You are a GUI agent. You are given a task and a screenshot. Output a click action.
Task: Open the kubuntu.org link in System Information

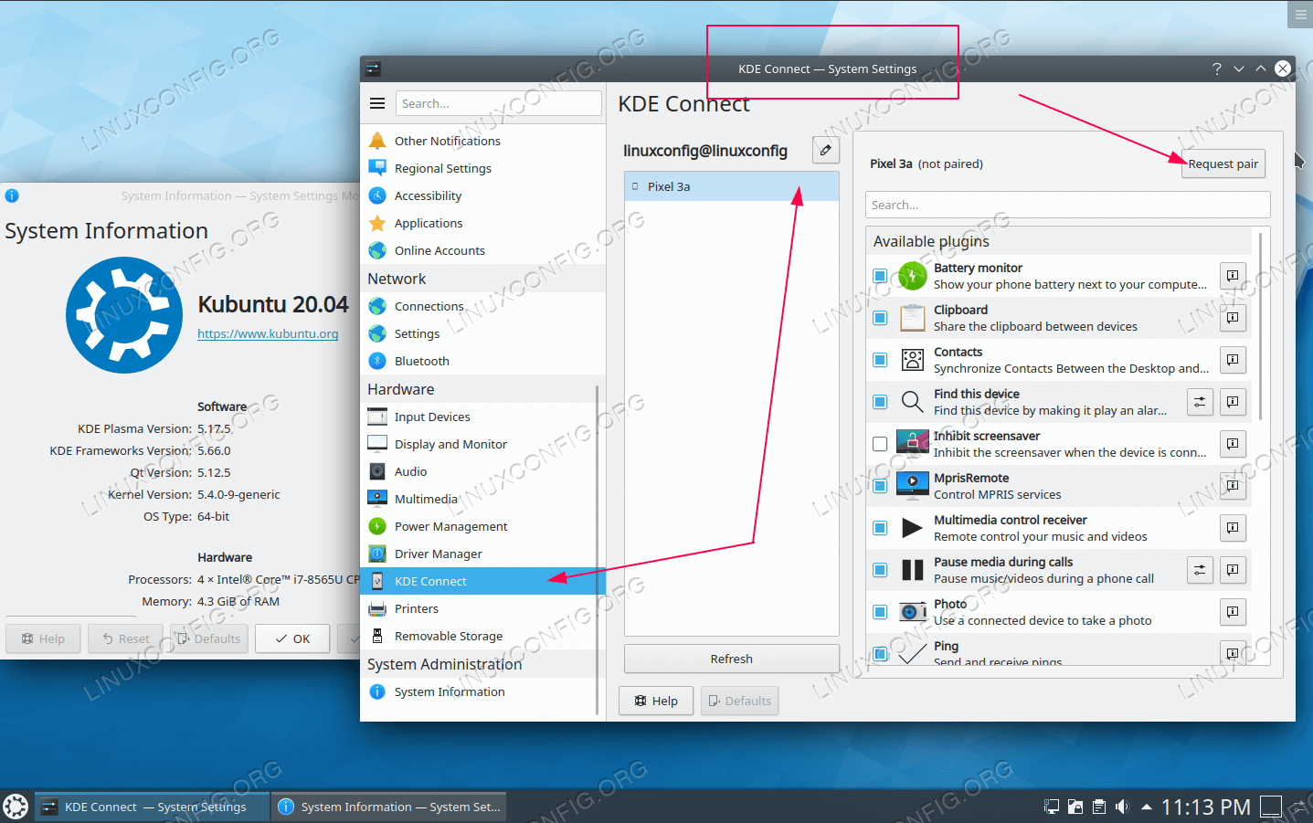(268, 333)
